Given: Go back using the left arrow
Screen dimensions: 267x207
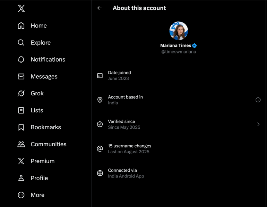Looking at the screenshot, I should [100, 8].
